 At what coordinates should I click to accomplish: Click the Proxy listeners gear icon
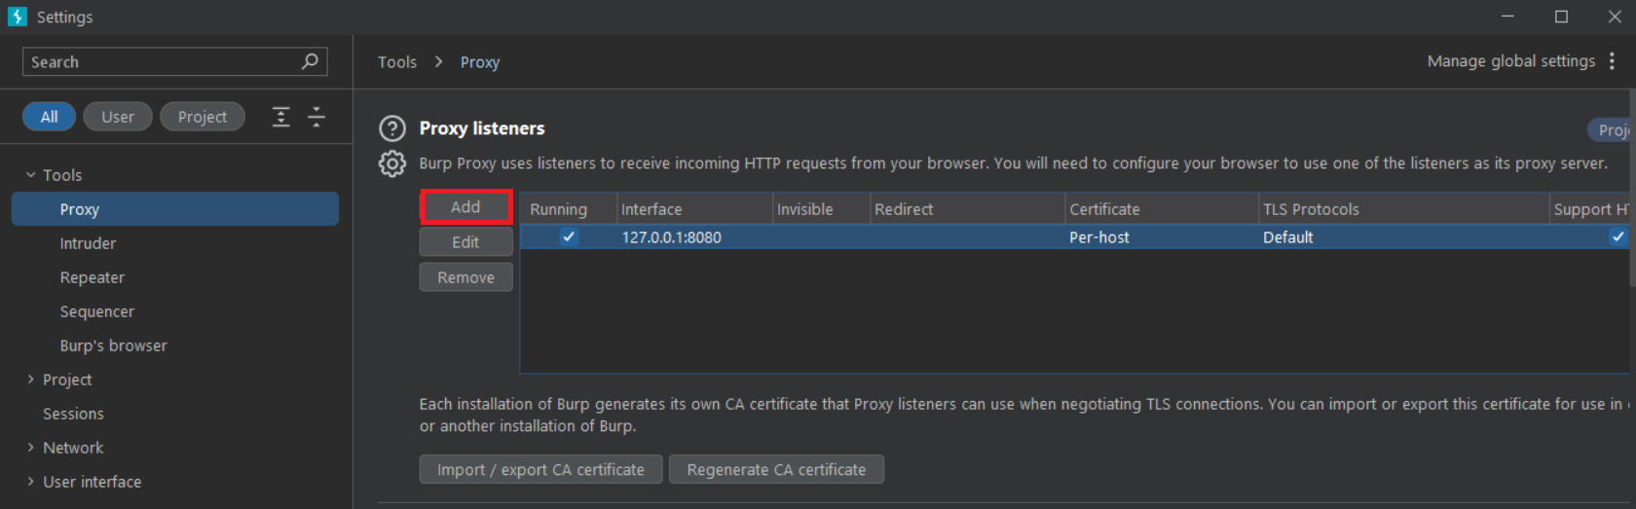point(392,164)
